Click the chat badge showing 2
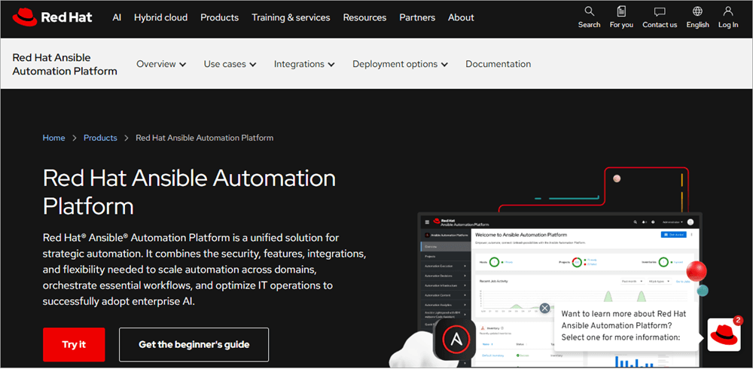 click(x=739, y=319)
